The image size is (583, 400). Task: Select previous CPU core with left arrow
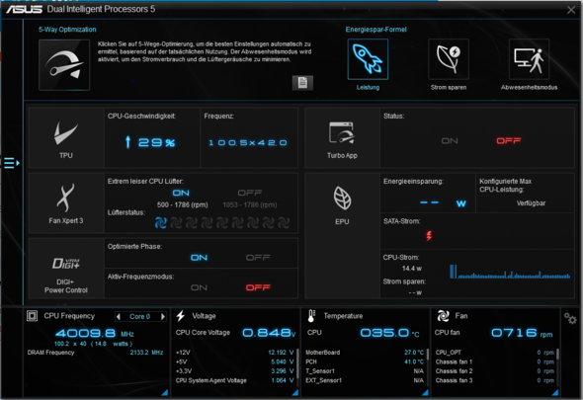click(119, 316)
